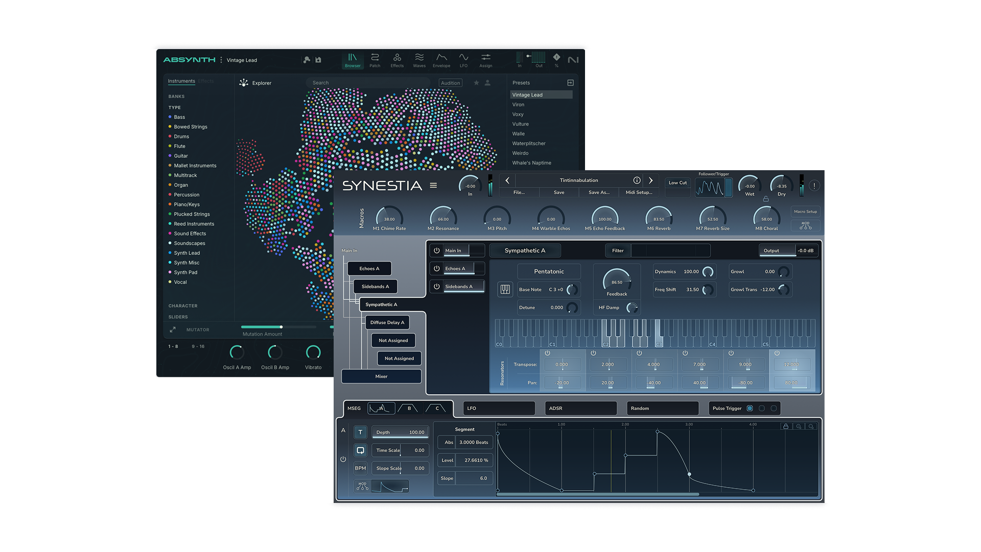Power off the first resonator voice

[x=547, y=353]
